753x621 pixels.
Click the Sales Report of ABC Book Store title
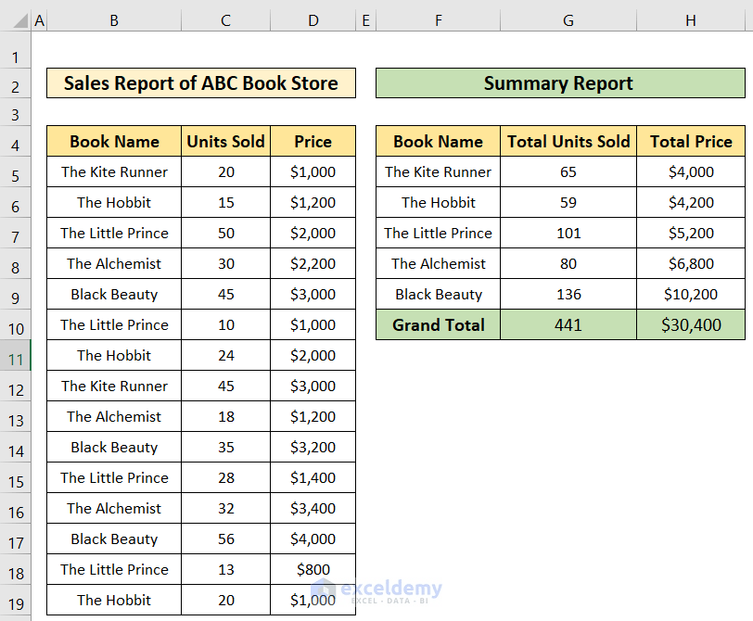(x=200, y=82)
